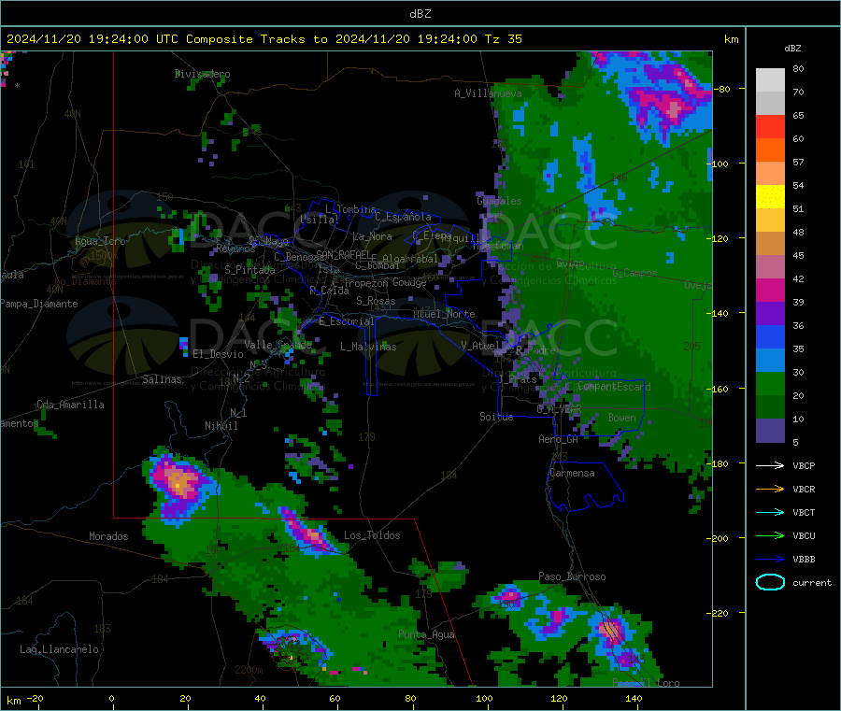Click the blue VBBB arrow in legend

[x=770, y=560]
